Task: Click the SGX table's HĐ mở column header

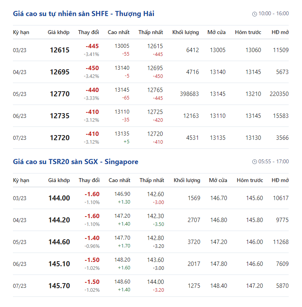Action: [x=280, y=180]
